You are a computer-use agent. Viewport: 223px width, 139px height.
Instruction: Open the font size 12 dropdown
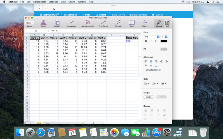pyautogui.click(x=164, y=37)
